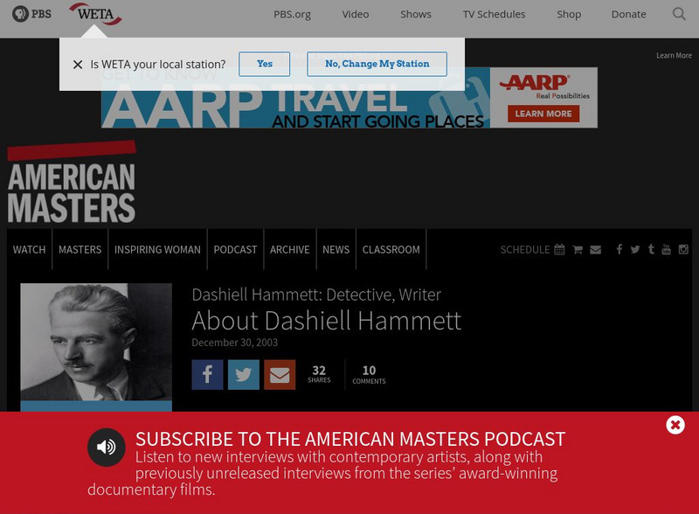
Task: Open the Twitter profile icon
Action: coord(635,249)
